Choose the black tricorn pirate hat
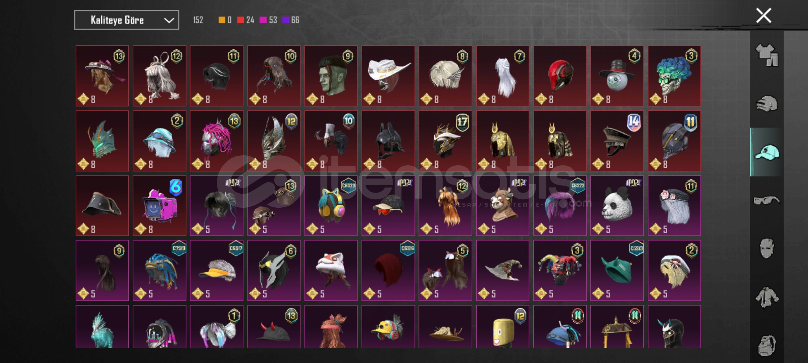Viewport: 808px width, 363px height. [x=102, y=206]
